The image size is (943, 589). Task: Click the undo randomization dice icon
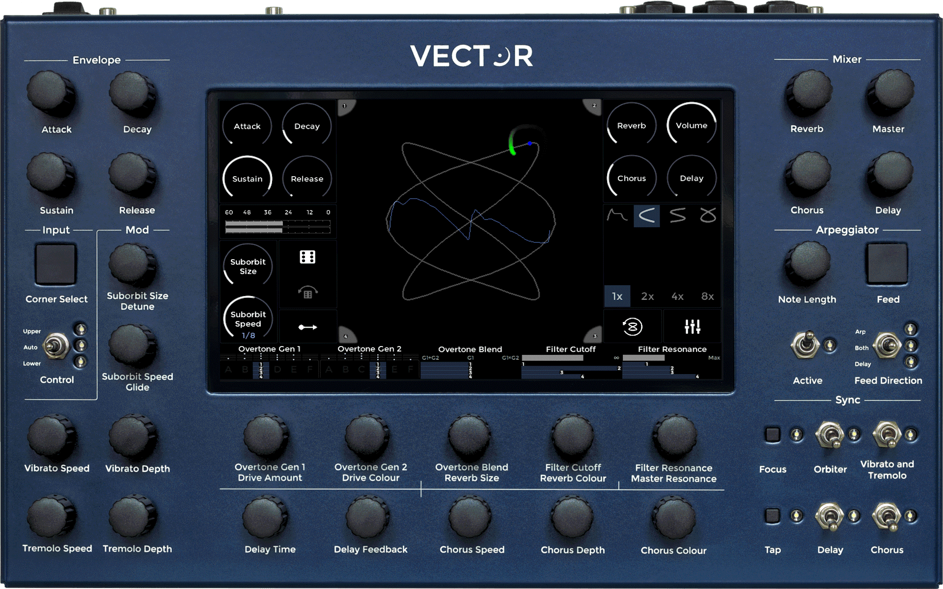click(307, 292)
